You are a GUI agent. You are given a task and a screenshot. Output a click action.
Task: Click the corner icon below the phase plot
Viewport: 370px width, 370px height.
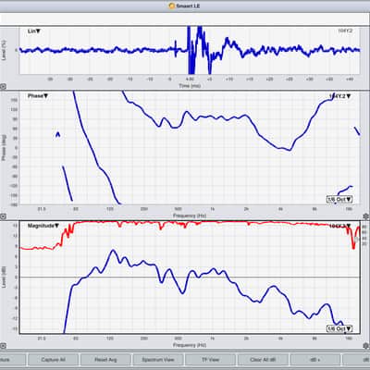click(x=3, y=216)
